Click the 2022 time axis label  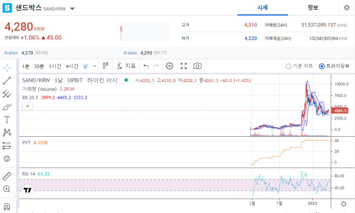(312, 203)
